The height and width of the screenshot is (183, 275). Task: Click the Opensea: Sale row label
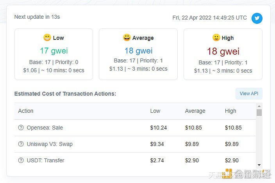coord(45,128)
